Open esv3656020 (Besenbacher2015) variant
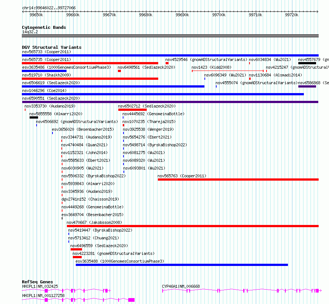The width and height of the screenshot is (329, 304). 83,129
